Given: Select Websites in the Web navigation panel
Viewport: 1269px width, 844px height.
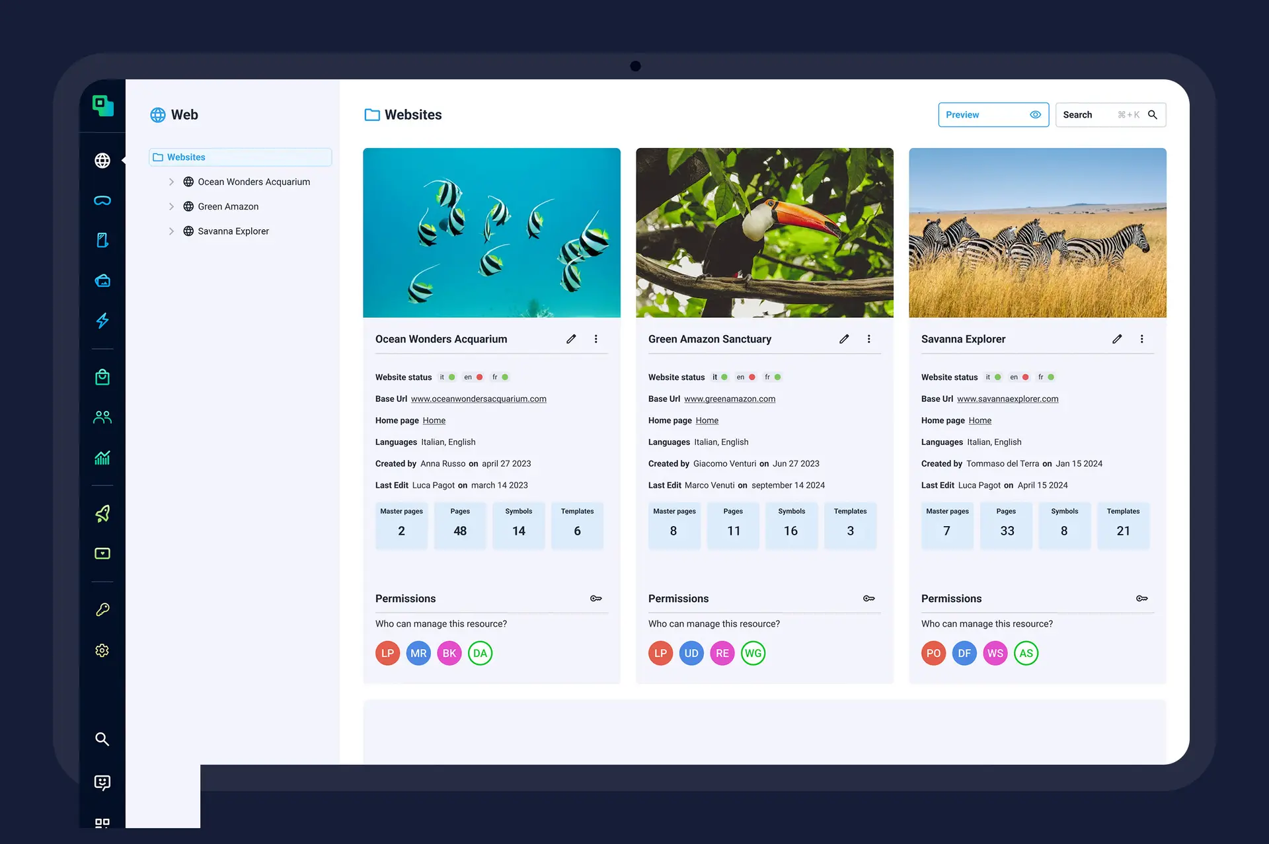Looking at the screenshot, I should click(185, 157).
